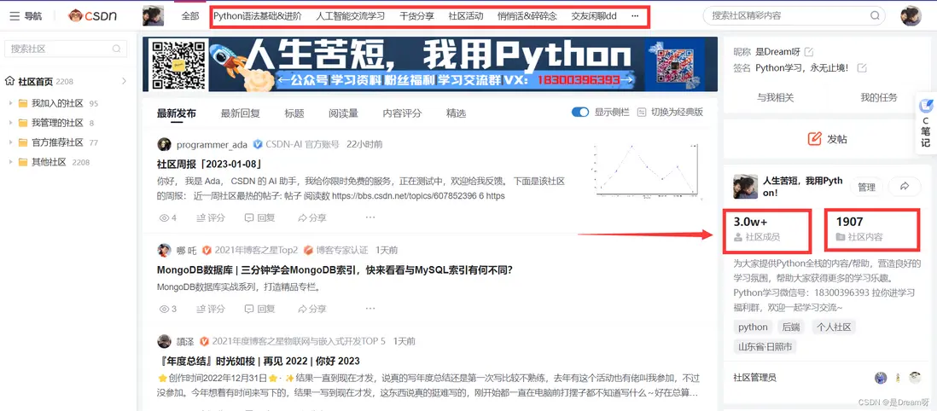Viewport: 937px width, 411px height.
Task: Toggle the 显示侧栏 switch
Action: [x=580, y=113]
